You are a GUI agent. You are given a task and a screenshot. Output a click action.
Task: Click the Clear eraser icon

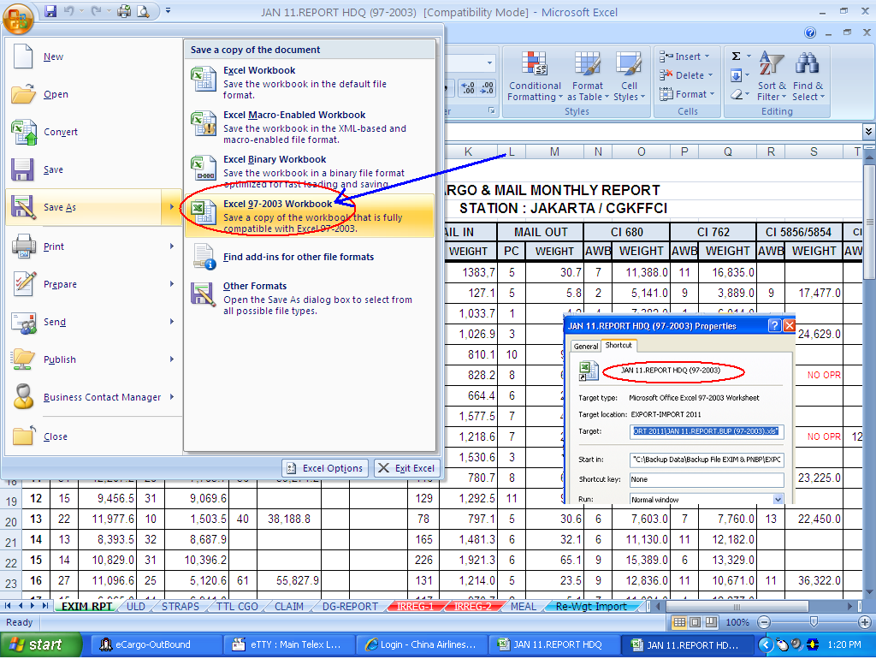[x=737, y=94]
